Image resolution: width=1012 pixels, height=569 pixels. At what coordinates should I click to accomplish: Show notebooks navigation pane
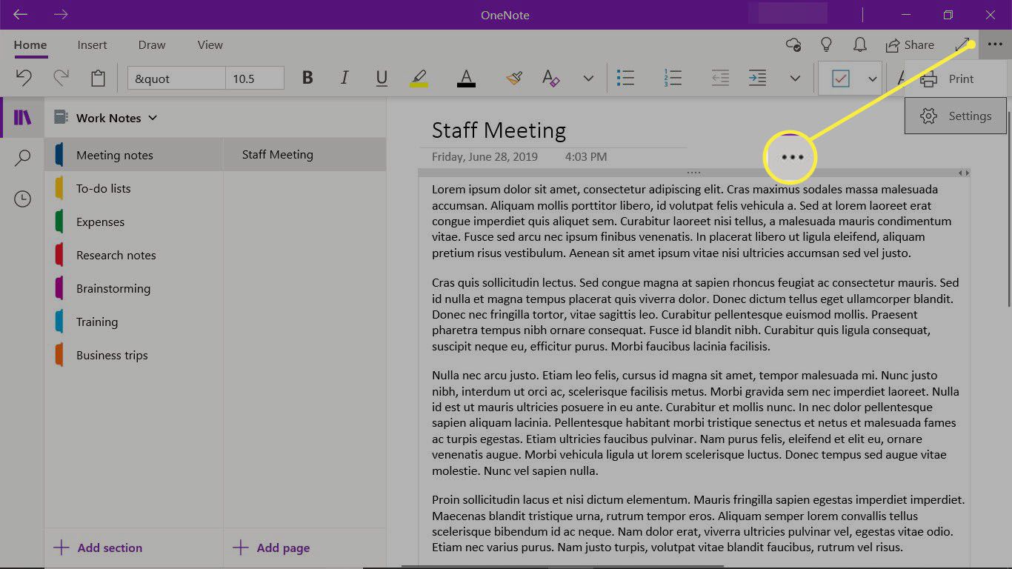23,118
